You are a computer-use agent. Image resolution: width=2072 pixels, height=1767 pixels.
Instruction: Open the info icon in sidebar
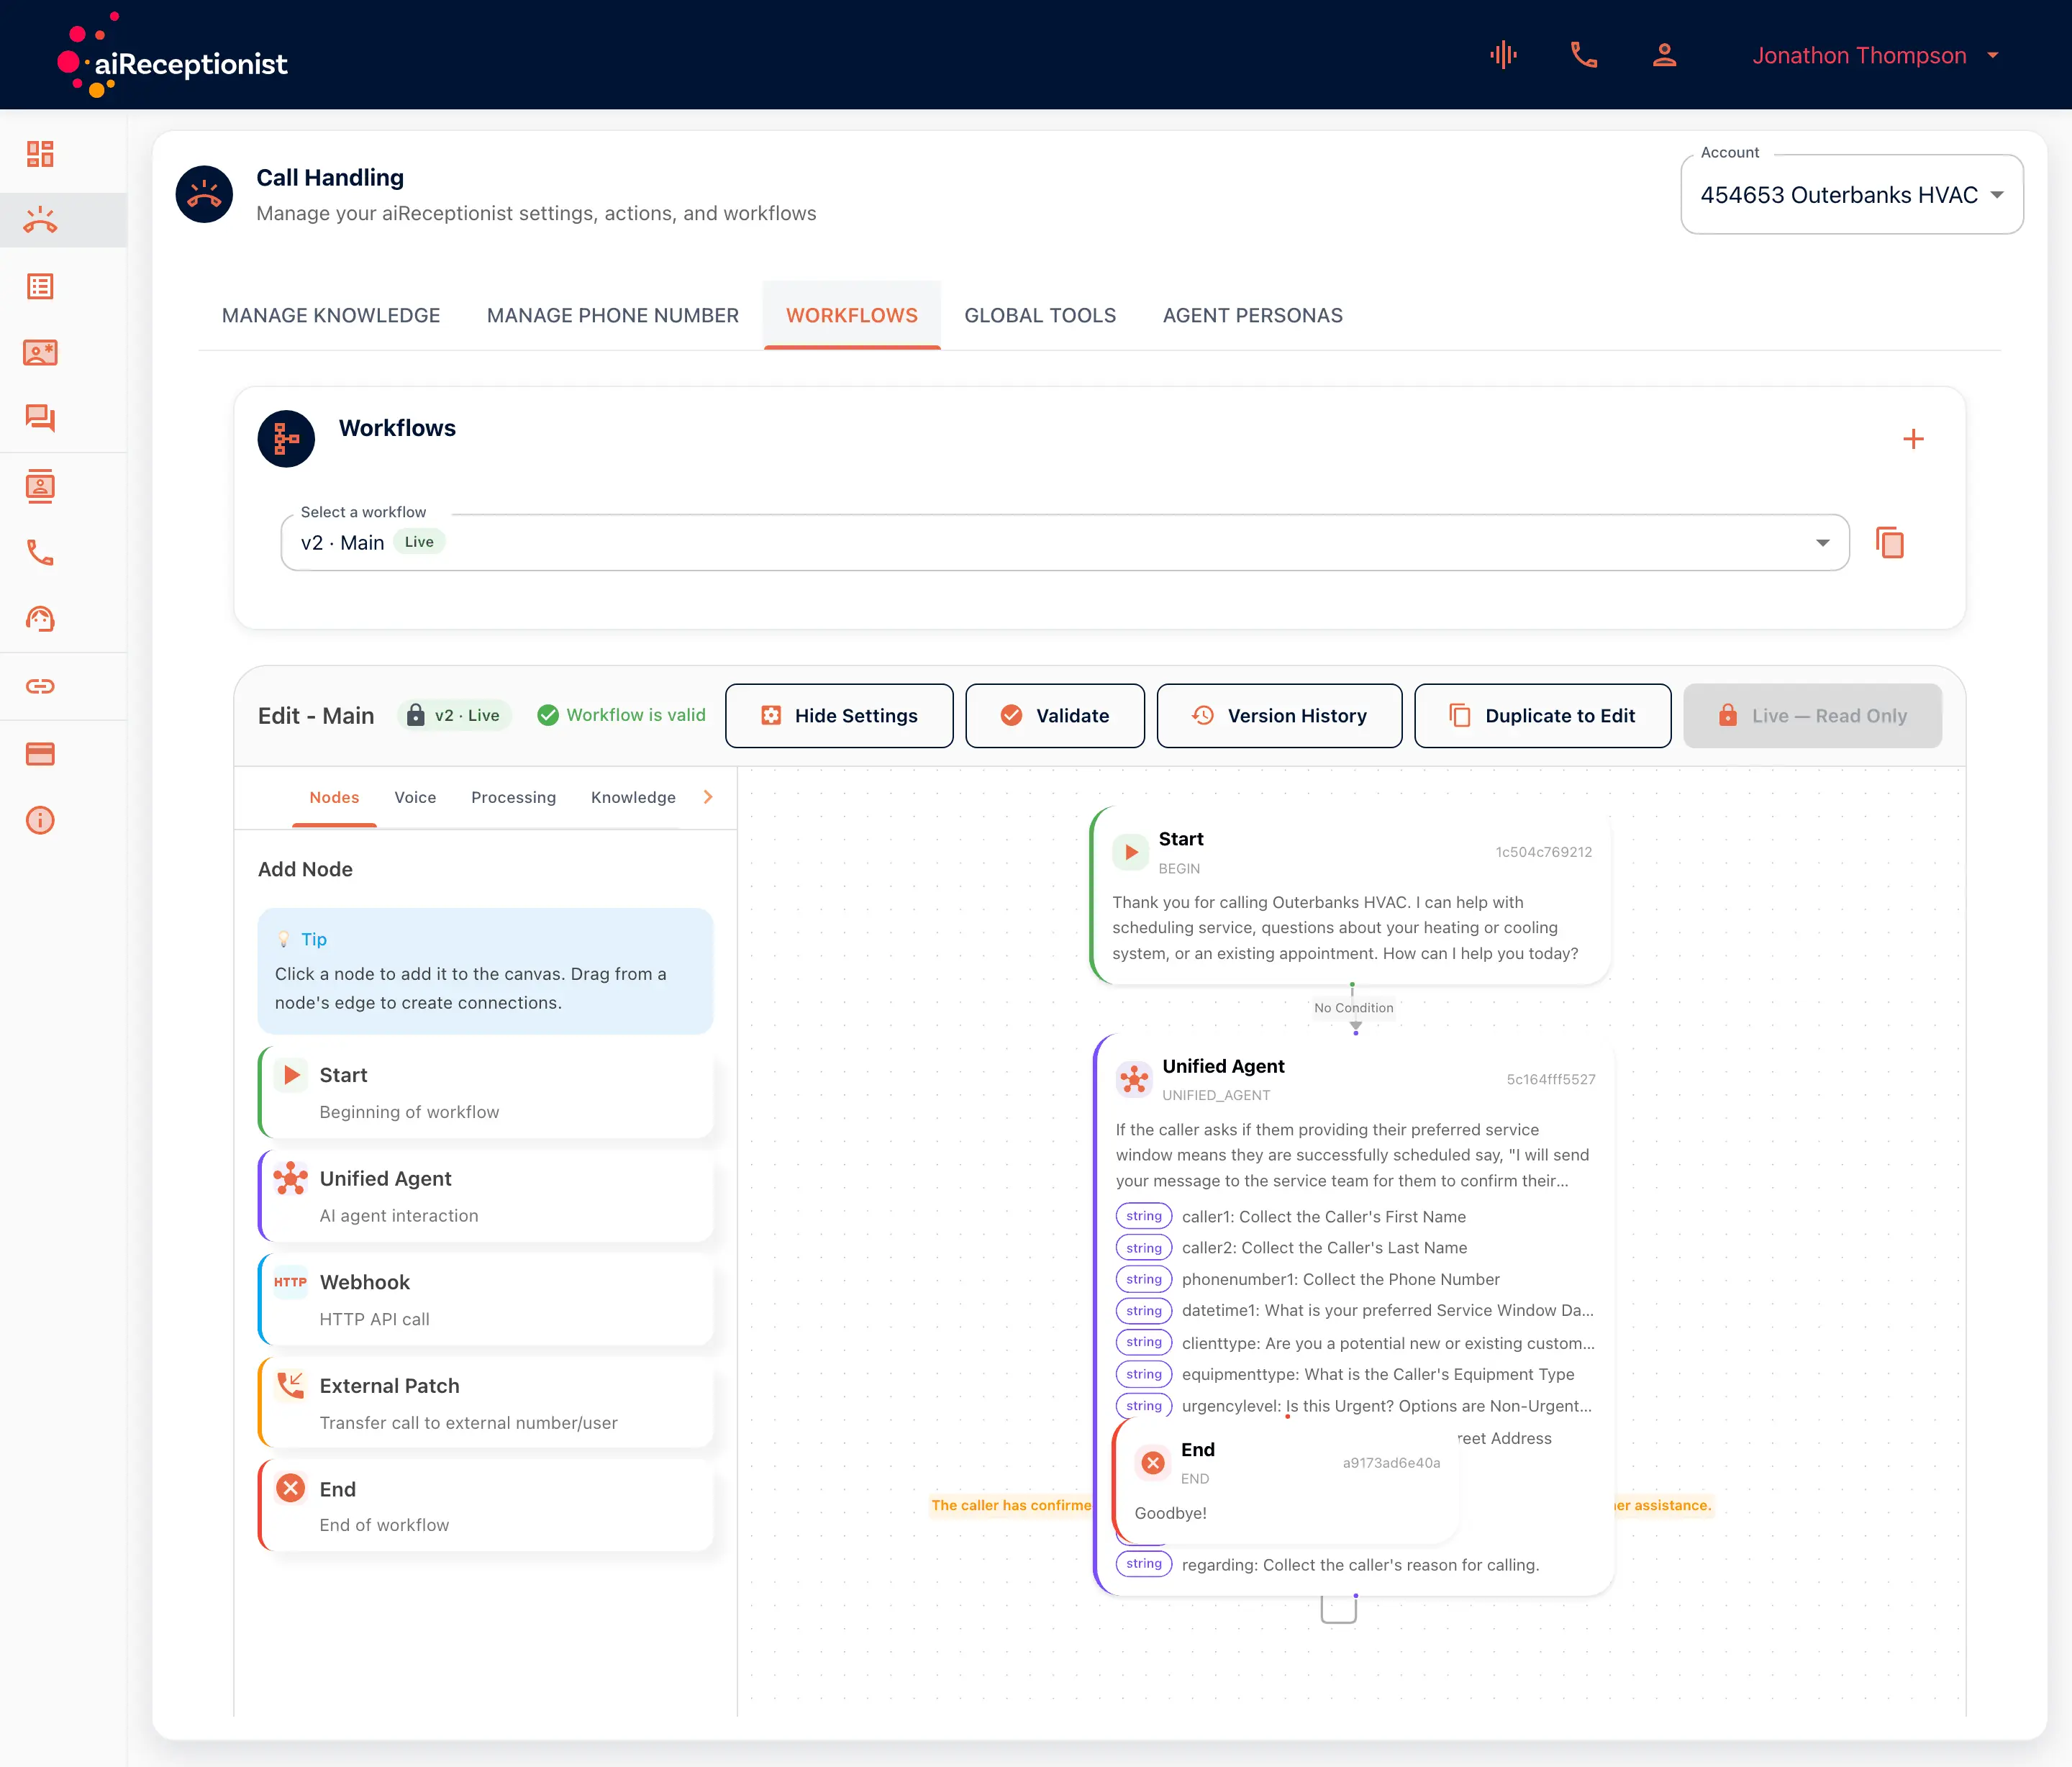click(x=40, y=821)
